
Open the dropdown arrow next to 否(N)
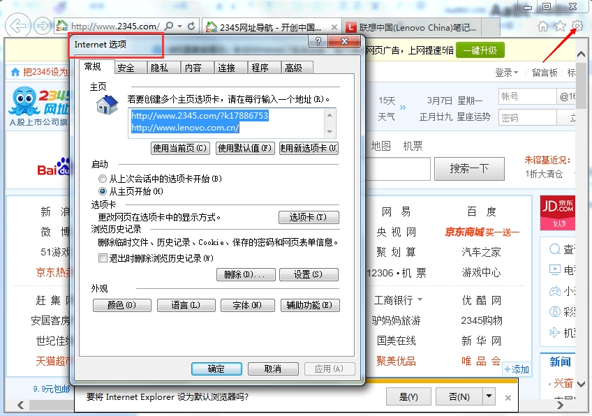(x=489, y=396)
